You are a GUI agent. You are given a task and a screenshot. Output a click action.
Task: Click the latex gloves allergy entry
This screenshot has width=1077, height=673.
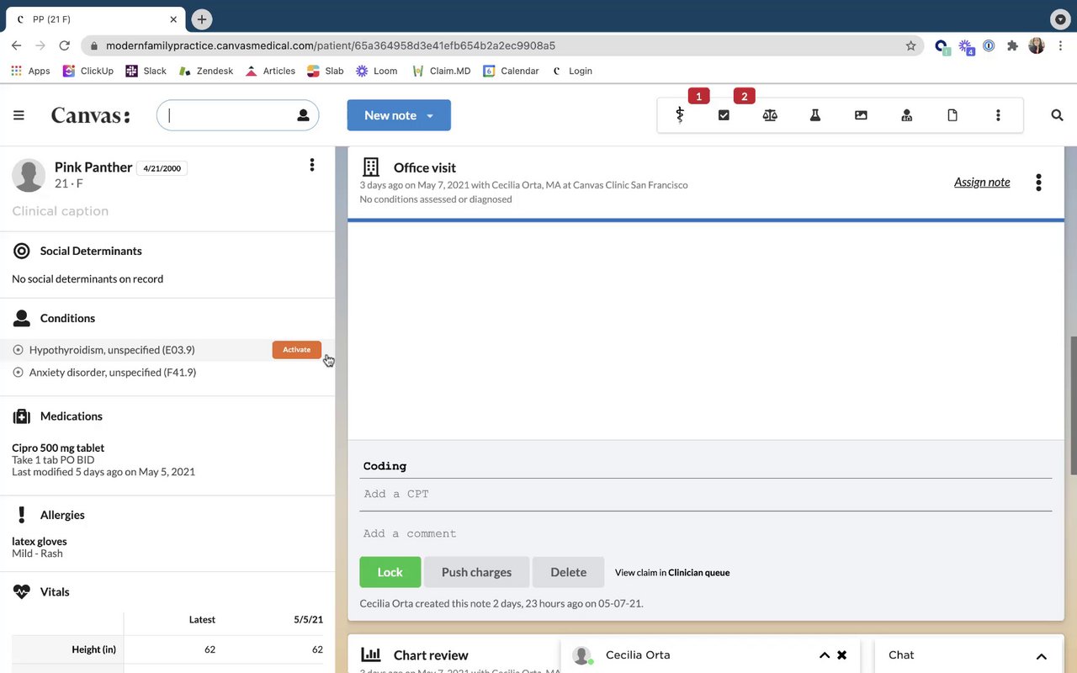(x=40, y=541)
